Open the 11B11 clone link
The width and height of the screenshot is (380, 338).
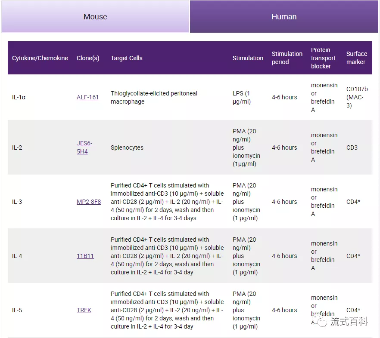pos(85,256)
